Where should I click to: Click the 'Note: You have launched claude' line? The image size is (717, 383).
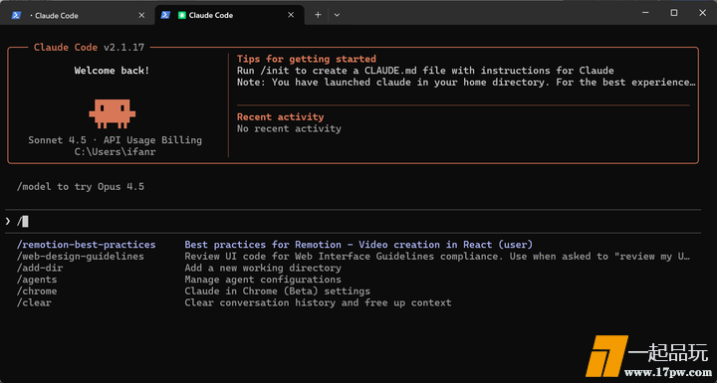pos(466,83)
